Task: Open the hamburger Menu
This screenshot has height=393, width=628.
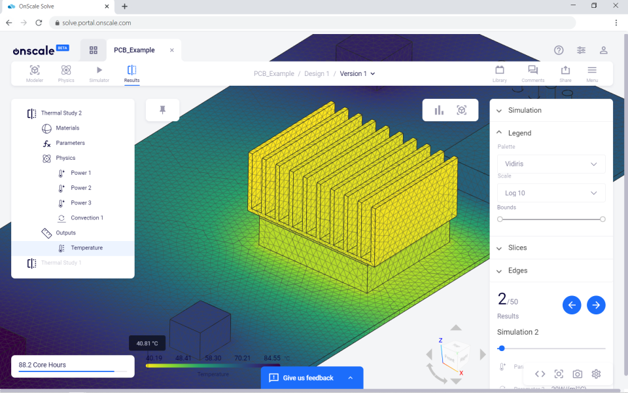Action: [592, 74]
